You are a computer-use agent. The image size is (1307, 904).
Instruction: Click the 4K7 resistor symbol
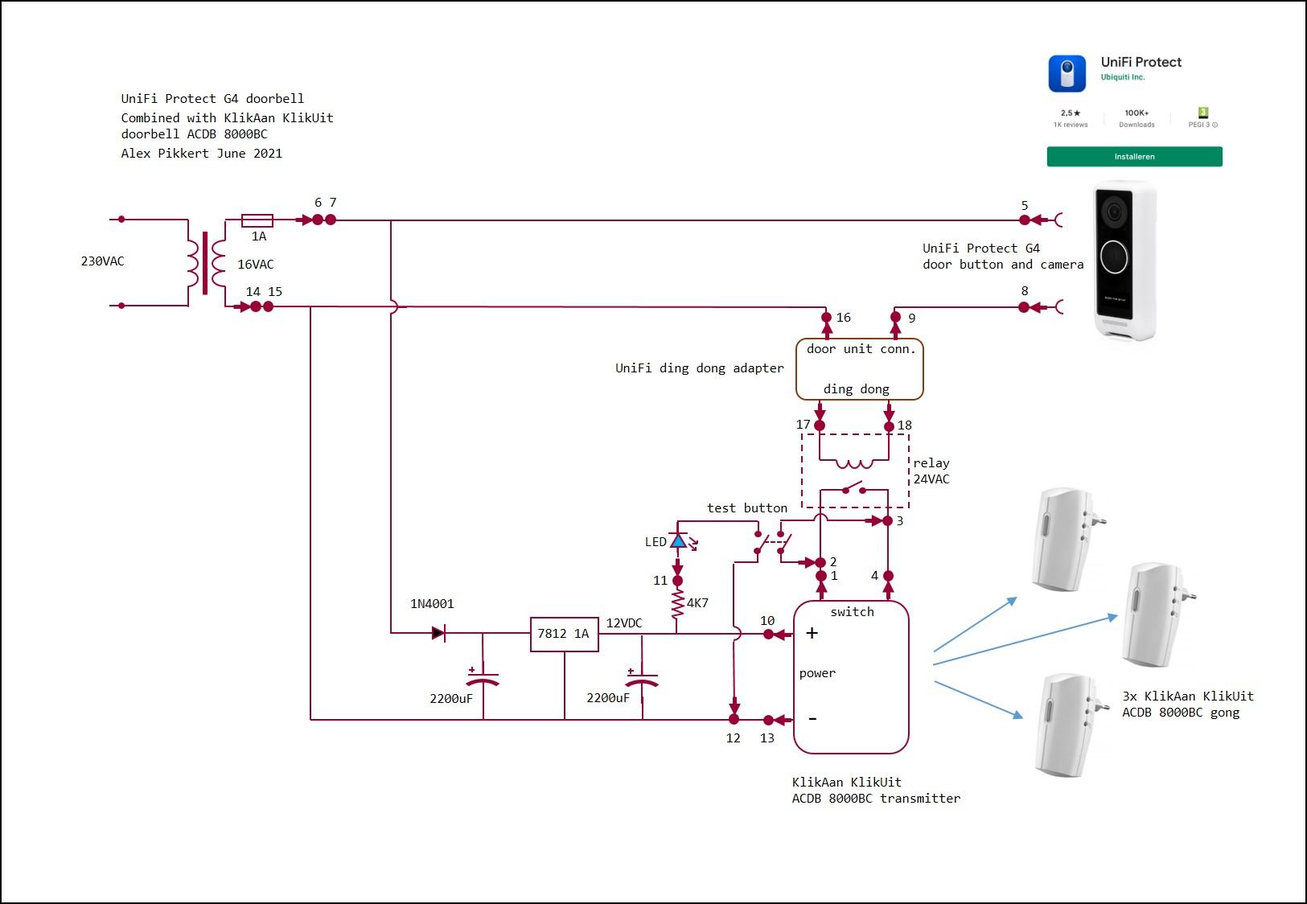(x=677, y=604)
